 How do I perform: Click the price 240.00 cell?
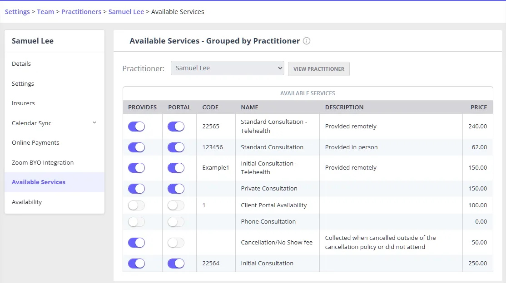477,127
